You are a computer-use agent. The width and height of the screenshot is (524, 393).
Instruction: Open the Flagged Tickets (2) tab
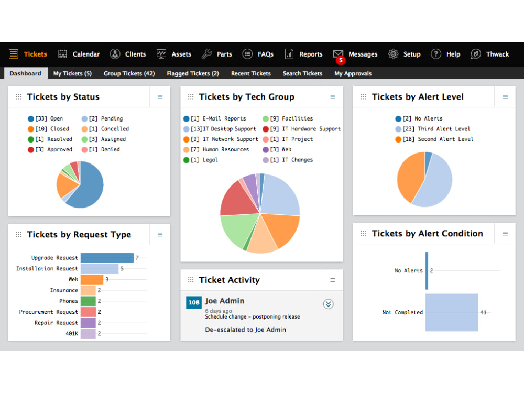[x=193, y=73]
